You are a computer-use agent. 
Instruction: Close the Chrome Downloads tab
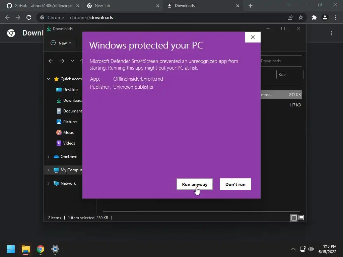[x=238, y=6]
